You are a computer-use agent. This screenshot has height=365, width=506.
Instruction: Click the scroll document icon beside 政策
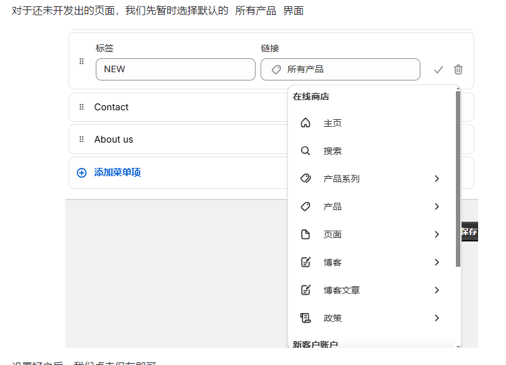pos(305,318)
